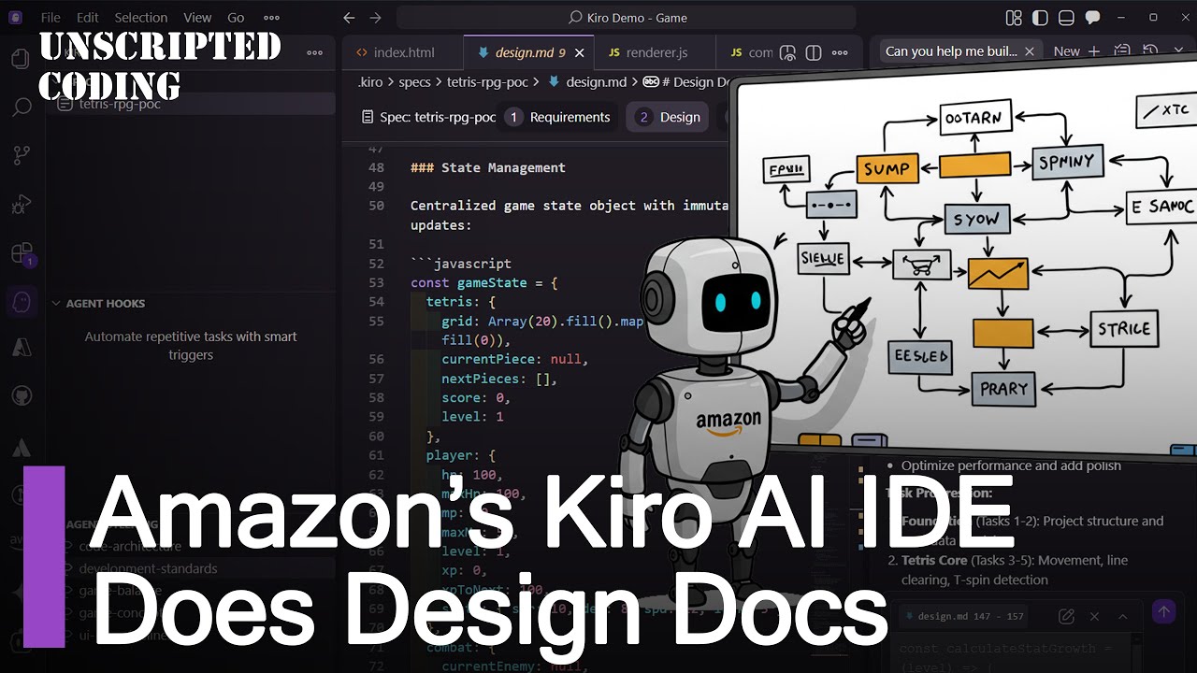
Task: Click the Kiro Demo - Game search box
Action: coord(627,18)
